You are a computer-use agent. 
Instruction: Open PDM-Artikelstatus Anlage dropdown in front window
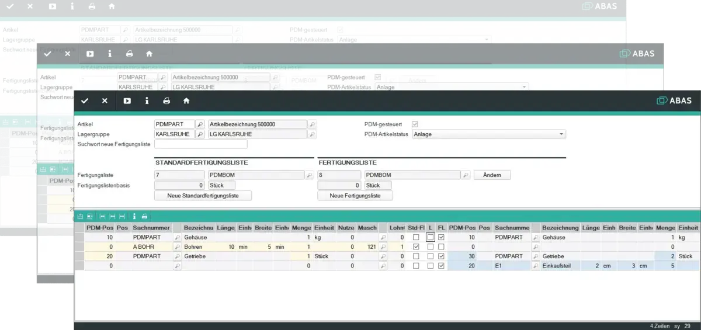[x=488, y=134]
